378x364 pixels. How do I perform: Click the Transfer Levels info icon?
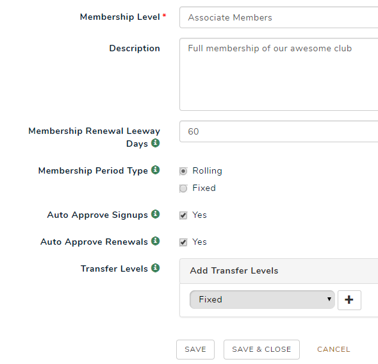tap(155, 268)
